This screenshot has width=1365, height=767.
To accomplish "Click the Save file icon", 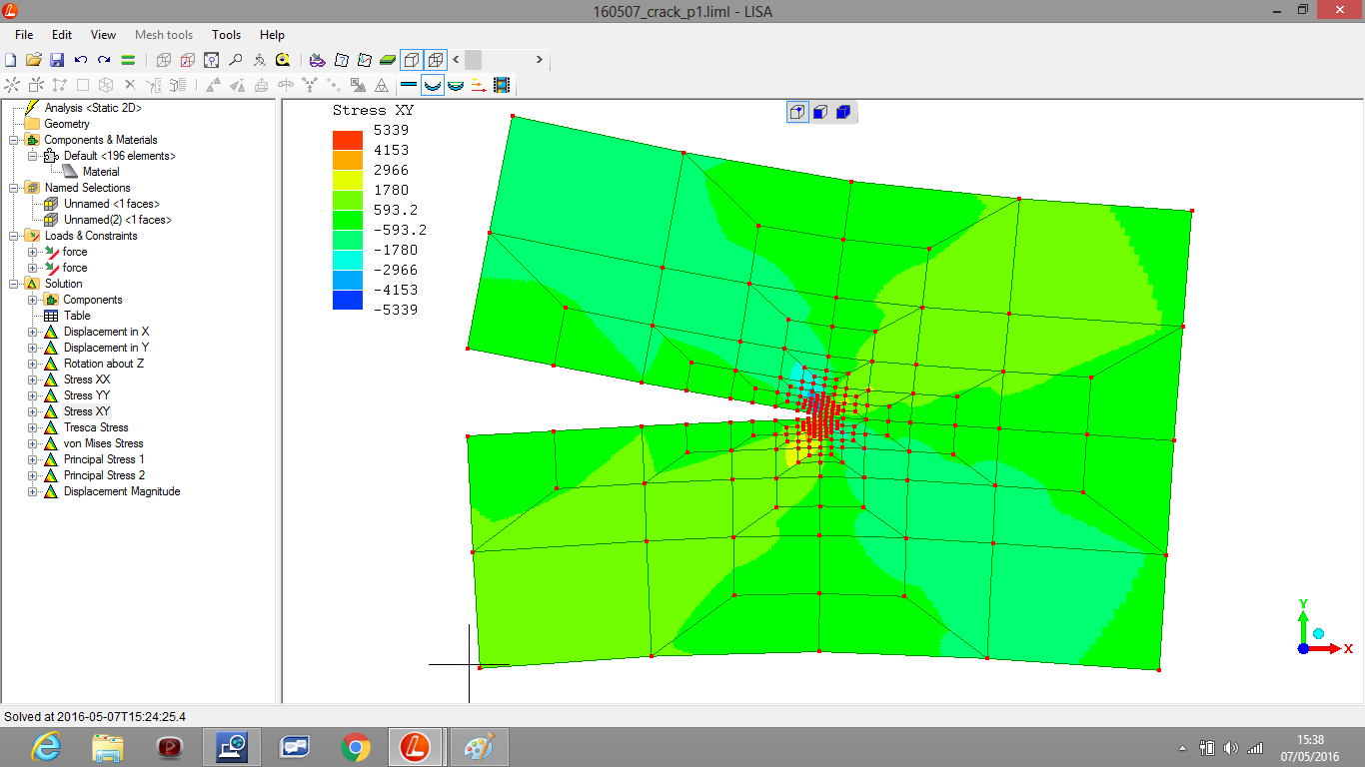I will point(57,60).
